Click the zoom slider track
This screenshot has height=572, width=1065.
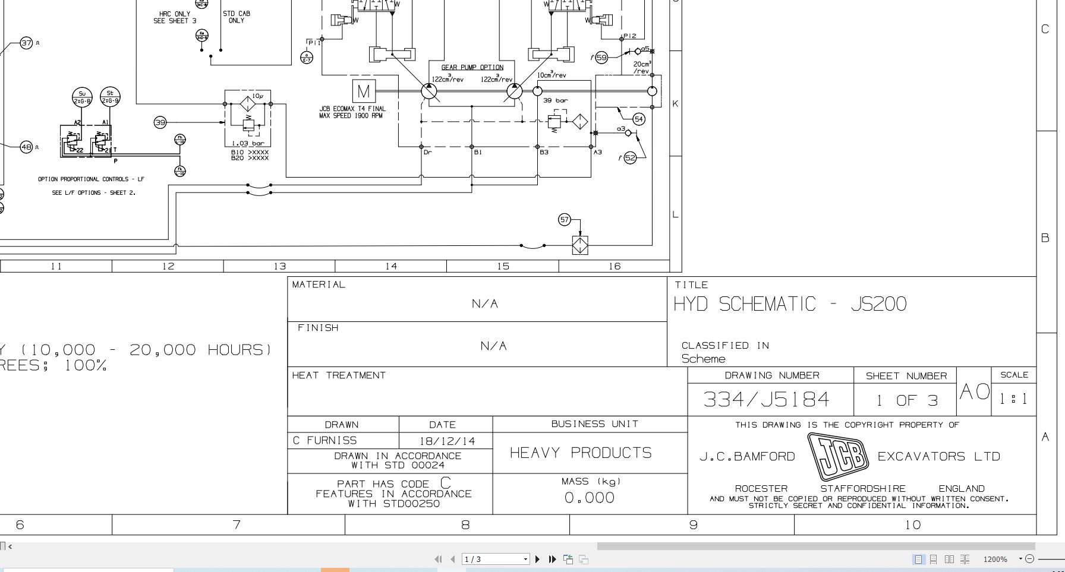[x=1052, y=558]
